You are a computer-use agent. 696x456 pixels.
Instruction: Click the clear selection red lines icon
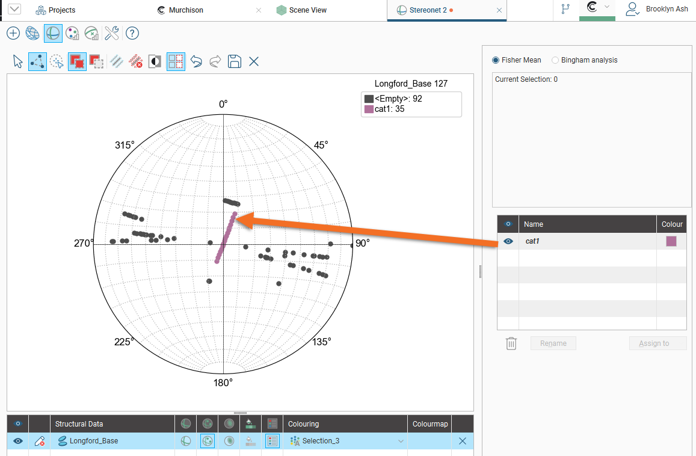tap(135, 61)
